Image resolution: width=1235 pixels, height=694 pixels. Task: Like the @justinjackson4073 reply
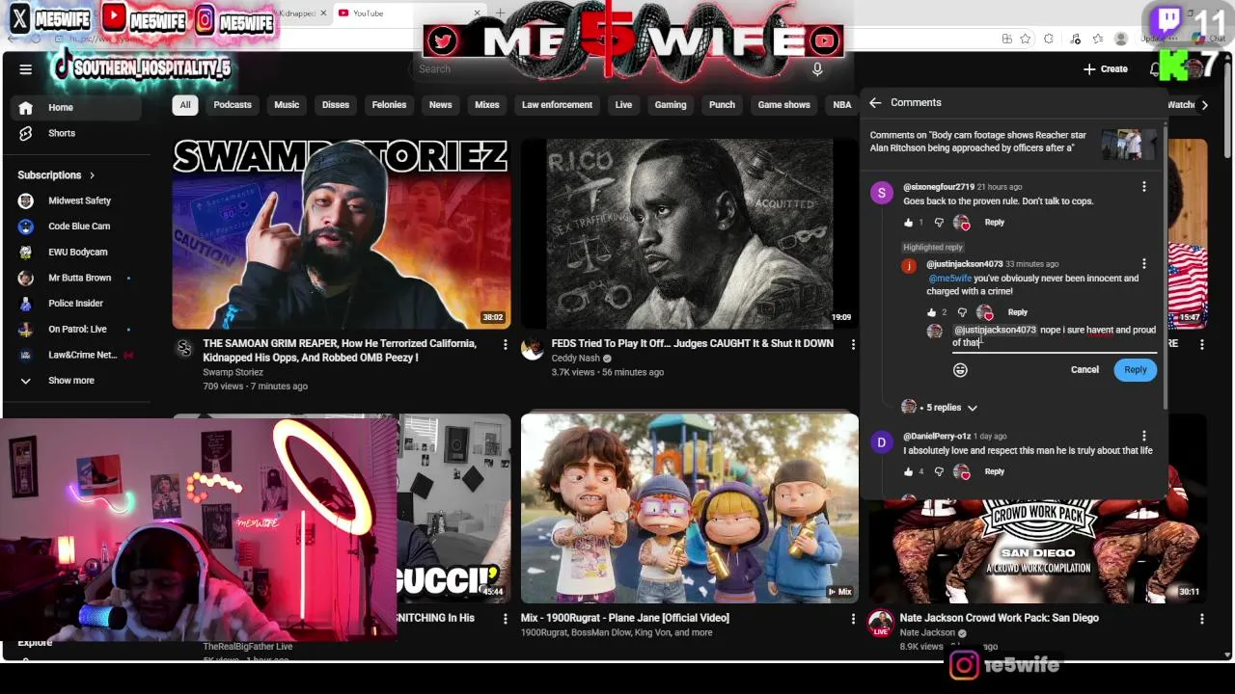(x=932, y=312)
